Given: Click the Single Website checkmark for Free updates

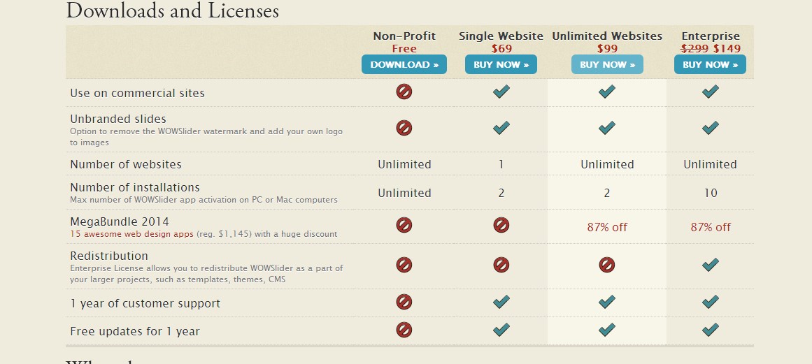Looking at the screenshot, I should [501, 330].
